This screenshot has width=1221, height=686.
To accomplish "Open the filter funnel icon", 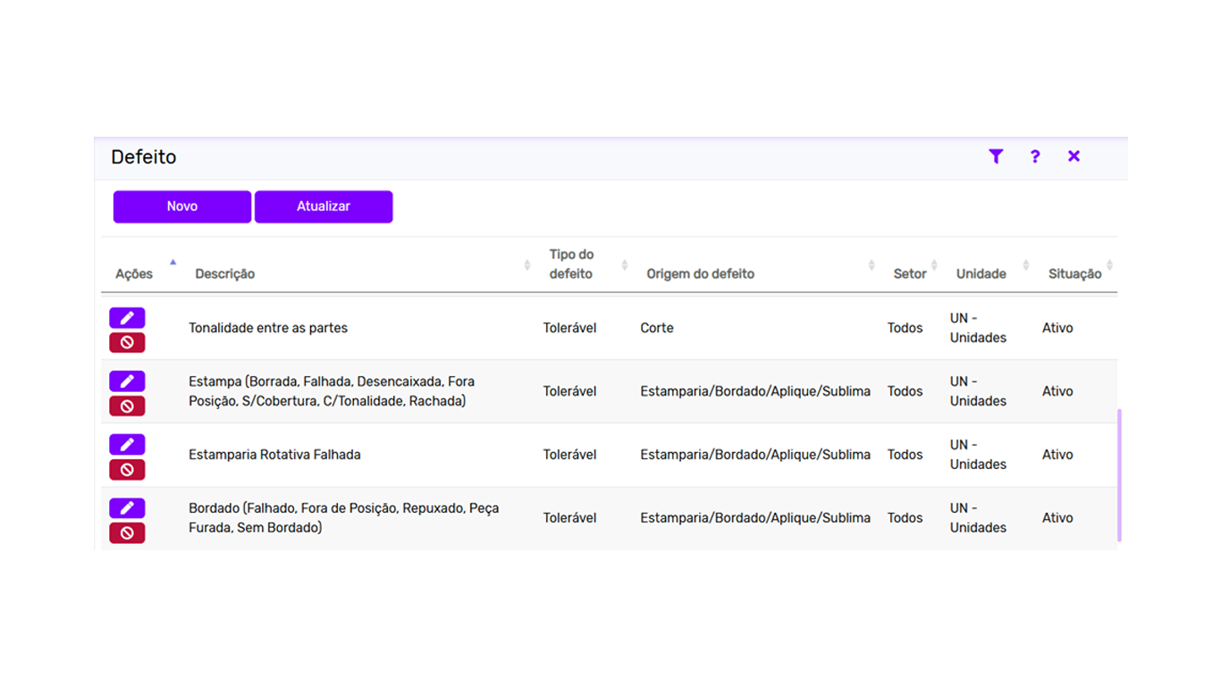I will (x=996, y=156).
